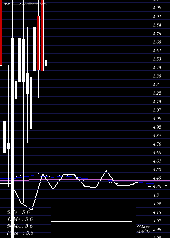Click the 5.68 price axis label

coord(157,42)
